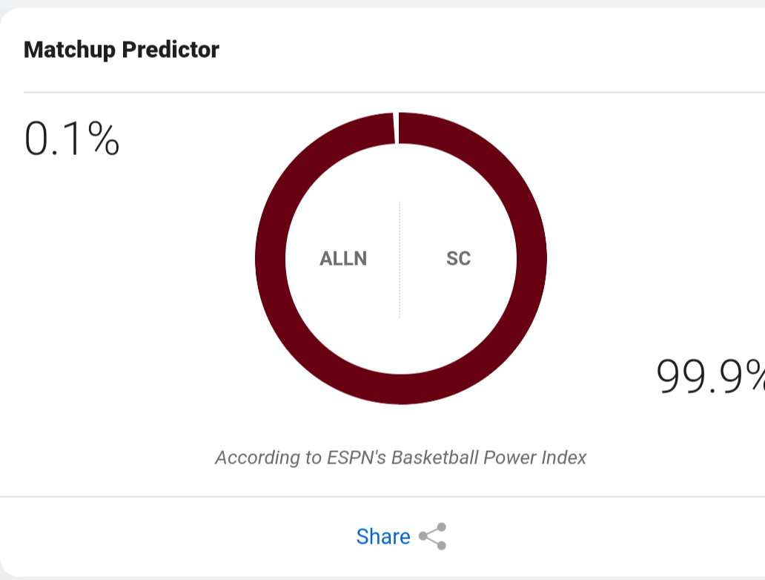Click the word Matchup in the heading
The image size is (765, 580).
pyautogui.click(x=69, y=50)
